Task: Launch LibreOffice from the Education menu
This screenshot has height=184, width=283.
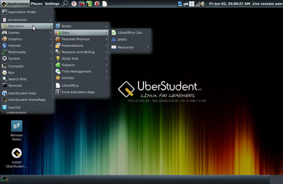Action: [82, 86]
